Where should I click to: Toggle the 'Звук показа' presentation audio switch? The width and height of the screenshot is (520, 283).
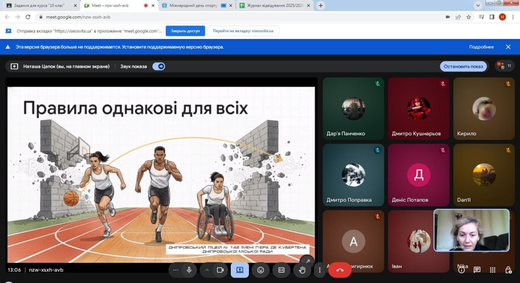(159, 66)
